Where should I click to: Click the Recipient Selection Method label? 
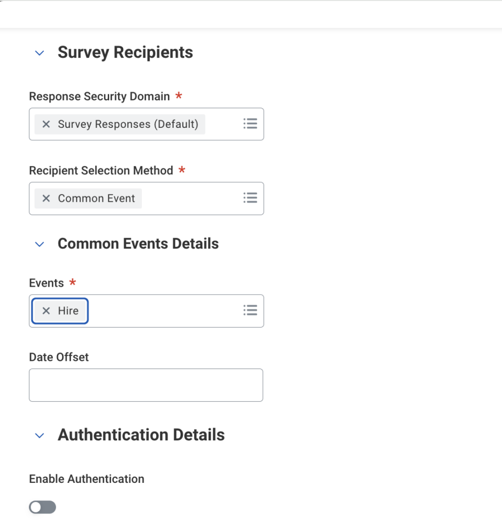pyautogui.click(x=101, y=170)
